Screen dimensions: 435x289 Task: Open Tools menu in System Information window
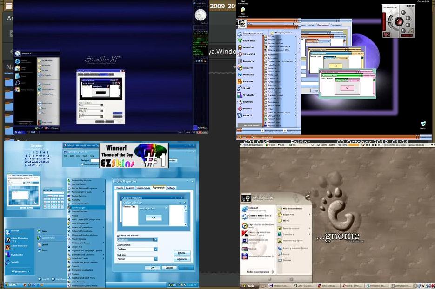pyautogui.click(x=85, y=156)
